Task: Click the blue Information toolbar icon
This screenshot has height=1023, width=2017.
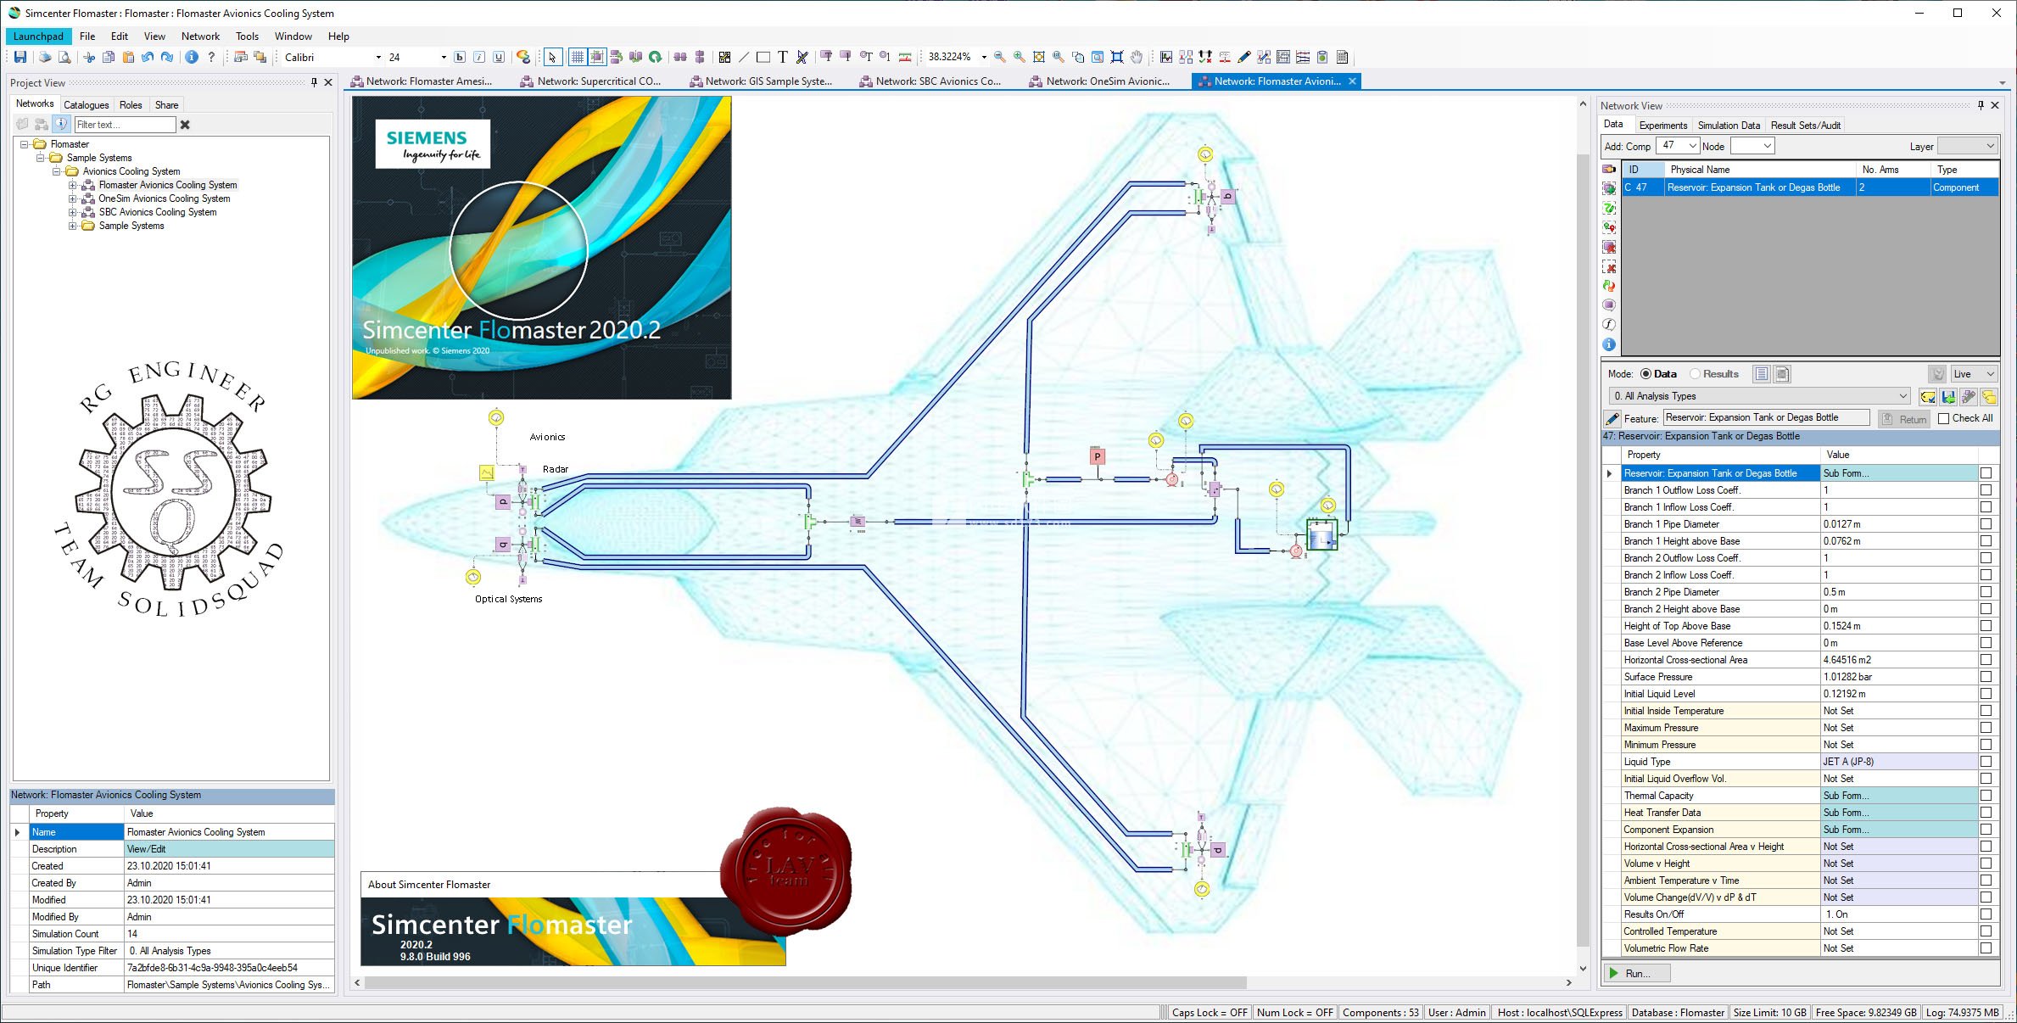Action: 192,57
